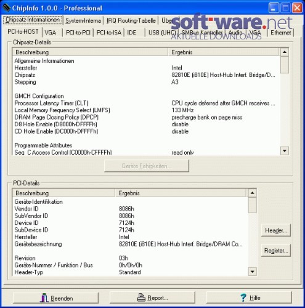Select the SubVendor ID row
Image resolution: width=305 pixels, height=308 pixels.
coord(130,216)
